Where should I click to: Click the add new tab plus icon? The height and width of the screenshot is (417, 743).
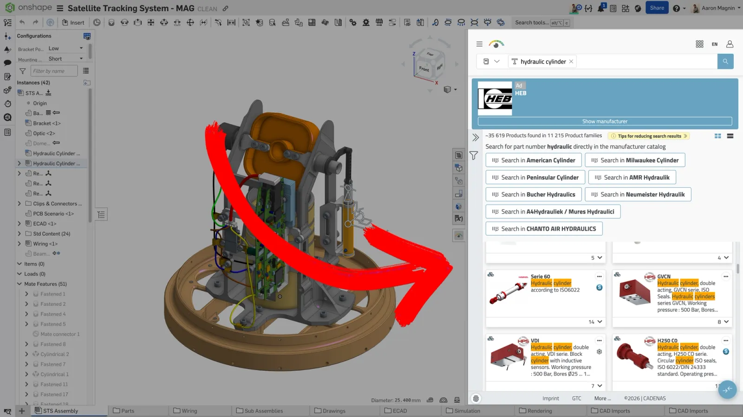[21, 411]
